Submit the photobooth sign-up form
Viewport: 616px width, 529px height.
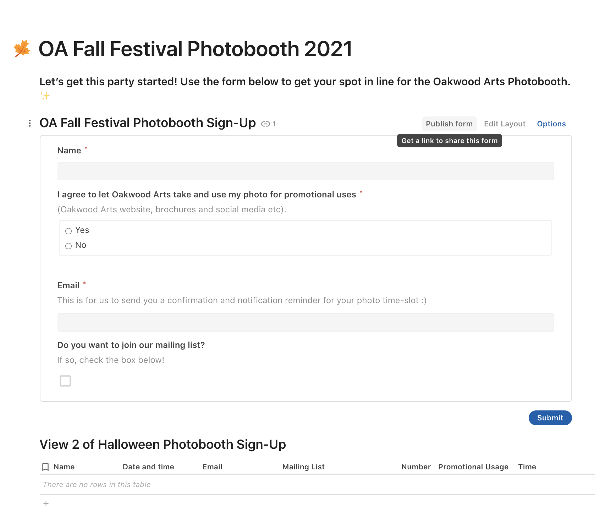[x=550, y=418]
